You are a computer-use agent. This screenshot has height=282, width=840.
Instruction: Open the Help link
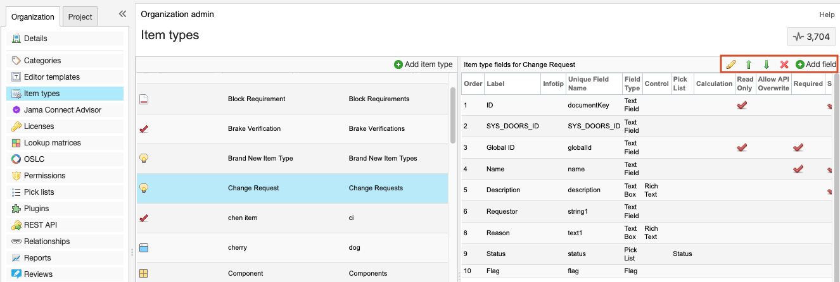[x=827, y=15]
